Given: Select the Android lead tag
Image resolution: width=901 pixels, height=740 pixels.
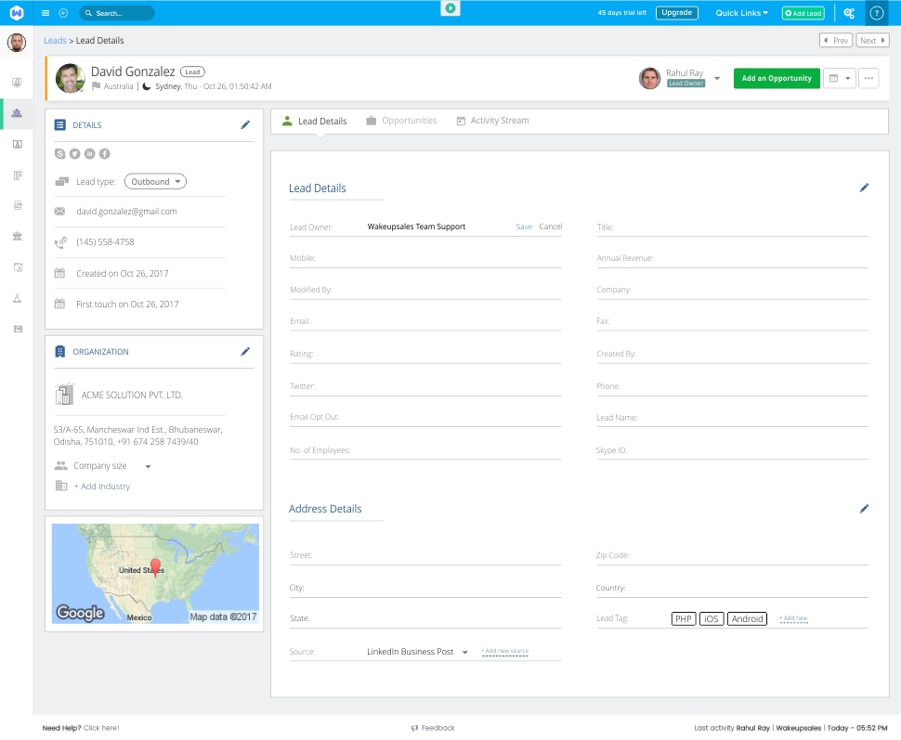Looking at the screenshot, I should 747,618.
